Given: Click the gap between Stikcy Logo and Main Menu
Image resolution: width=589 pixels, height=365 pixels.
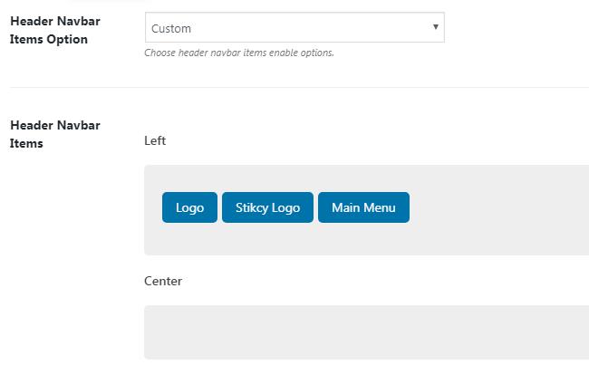Looking at the screenshot, I should click(315, 207).
